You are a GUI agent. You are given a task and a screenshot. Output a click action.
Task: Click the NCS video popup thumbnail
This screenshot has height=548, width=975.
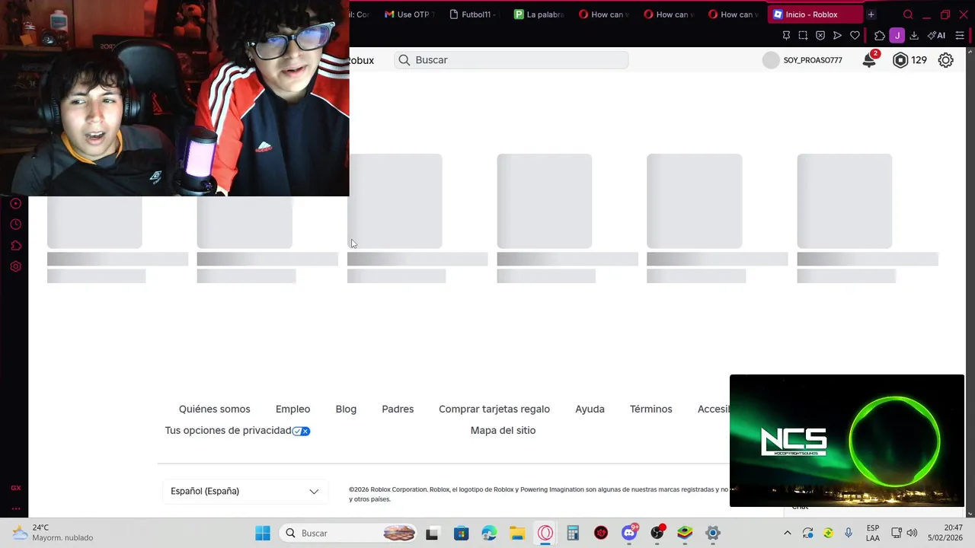847,441
